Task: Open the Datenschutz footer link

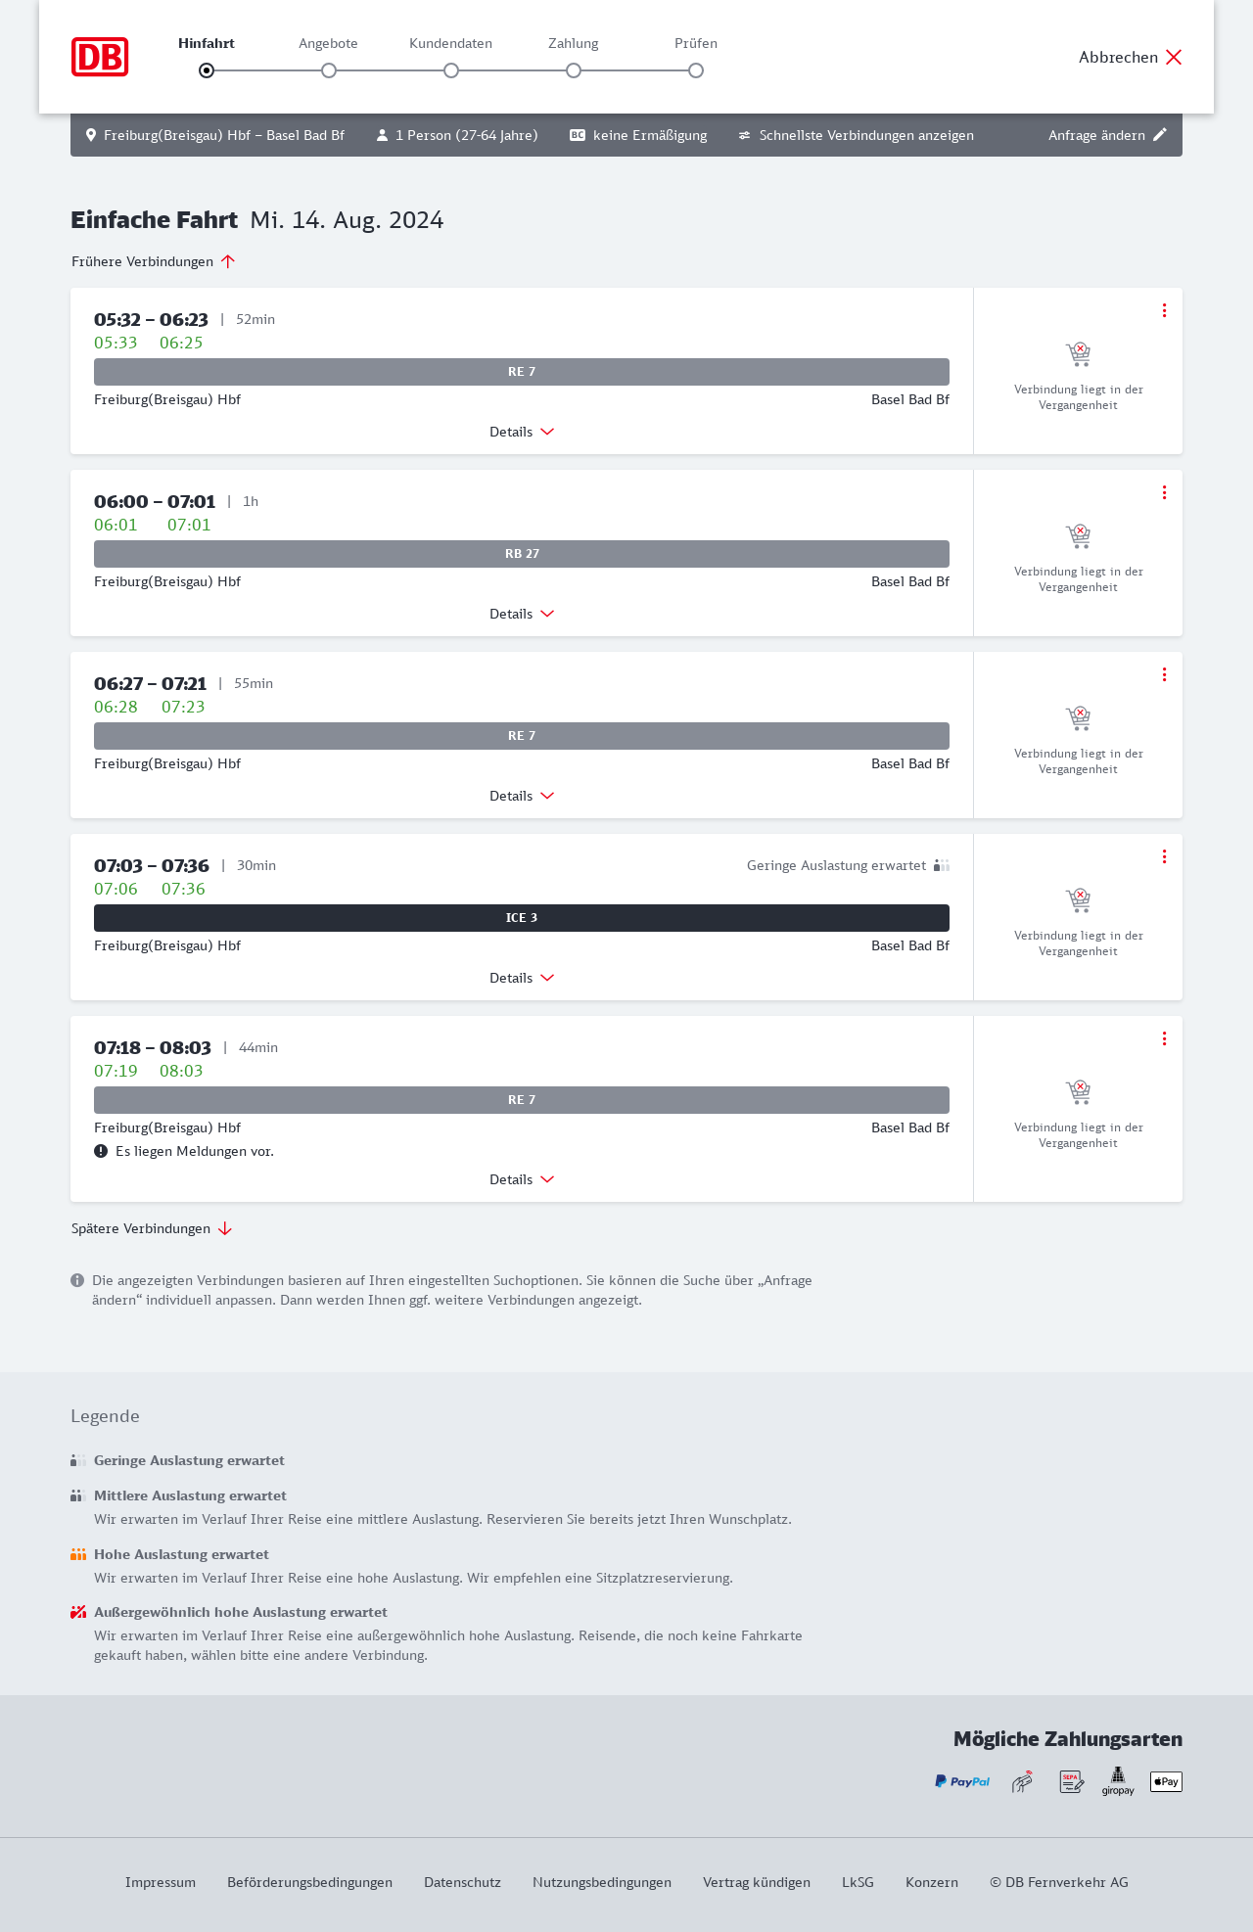Action: point(462,1882)
